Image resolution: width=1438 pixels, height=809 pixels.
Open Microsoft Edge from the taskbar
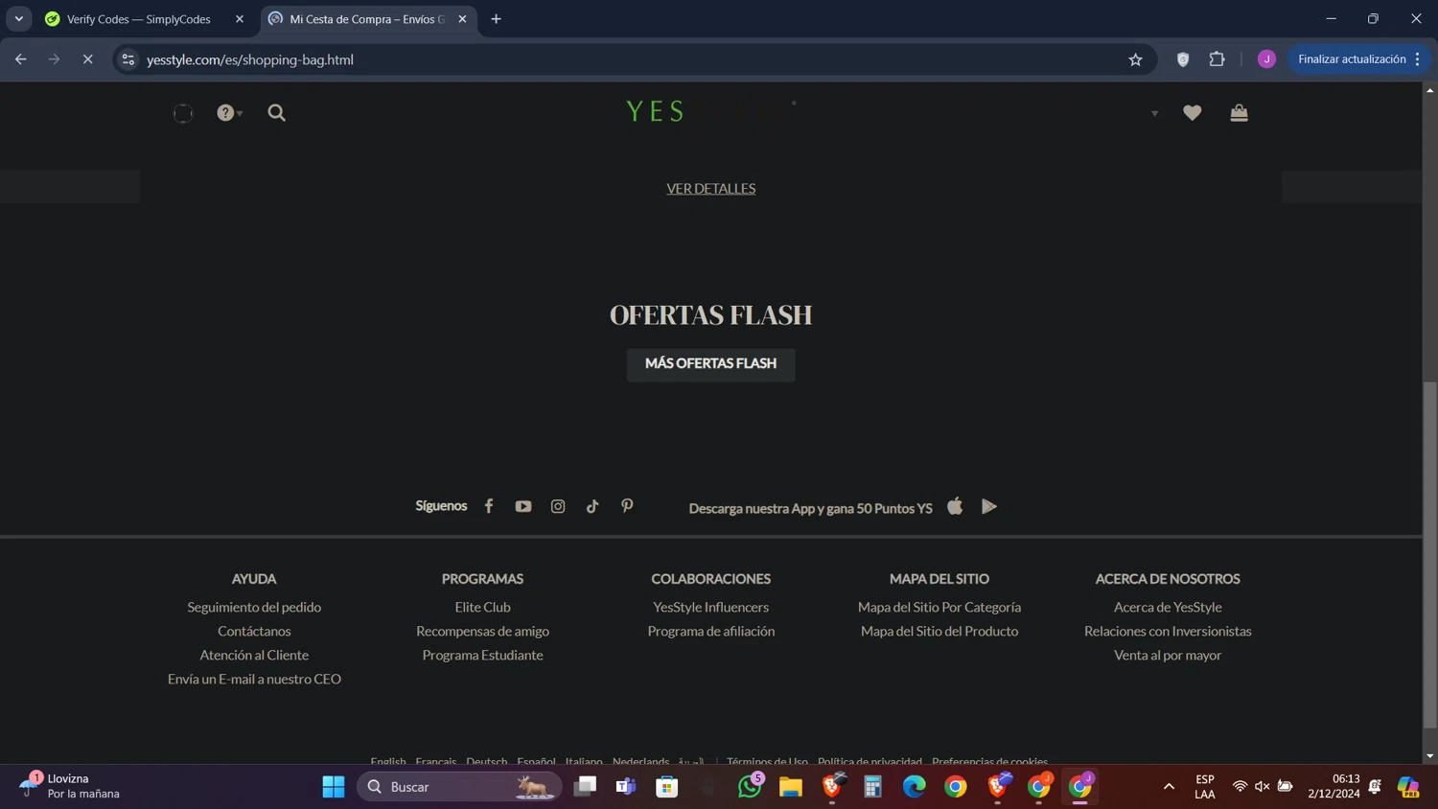[x=915, y=787]
